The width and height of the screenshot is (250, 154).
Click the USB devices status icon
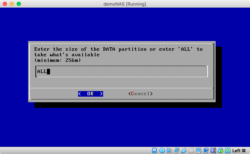tap(184, 151)
